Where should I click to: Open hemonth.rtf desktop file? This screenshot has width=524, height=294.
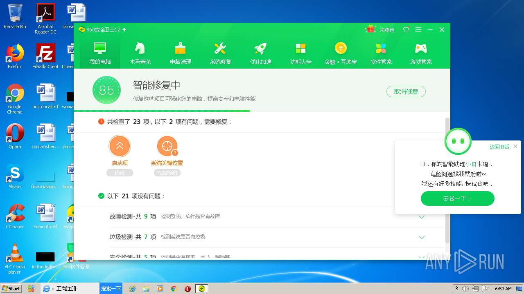click(x=45, y=216)
